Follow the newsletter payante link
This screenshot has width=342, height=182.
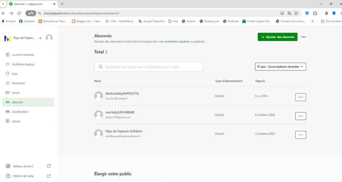click(177, 42)
